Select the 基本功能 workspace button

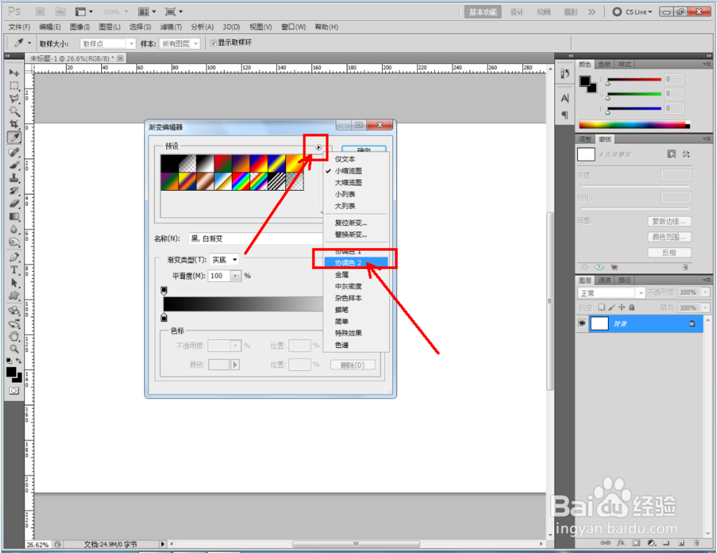click(x=483, y=12)
